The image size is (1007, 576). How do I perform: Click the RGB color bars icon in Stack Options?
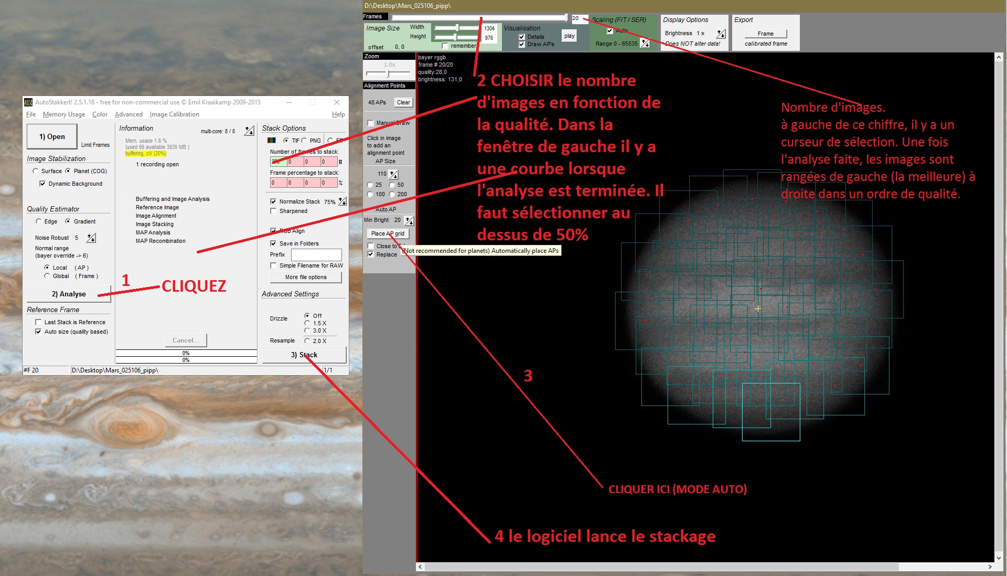(272, 140)
